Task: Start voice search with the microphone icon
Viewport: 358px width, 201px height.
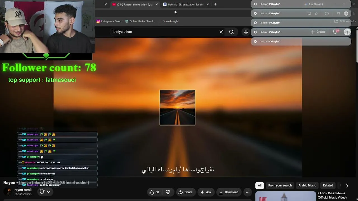Action: tap(246, 32)
